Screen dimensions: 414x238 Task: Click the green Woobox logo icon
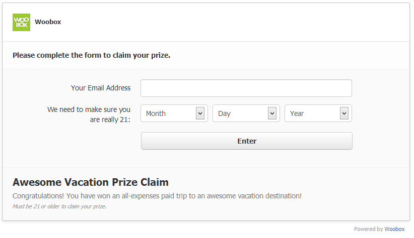coord(21,23)
